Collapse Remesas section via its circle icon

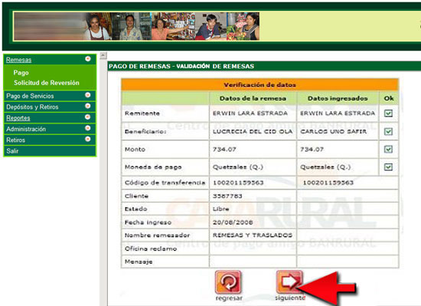coord(88,59)
